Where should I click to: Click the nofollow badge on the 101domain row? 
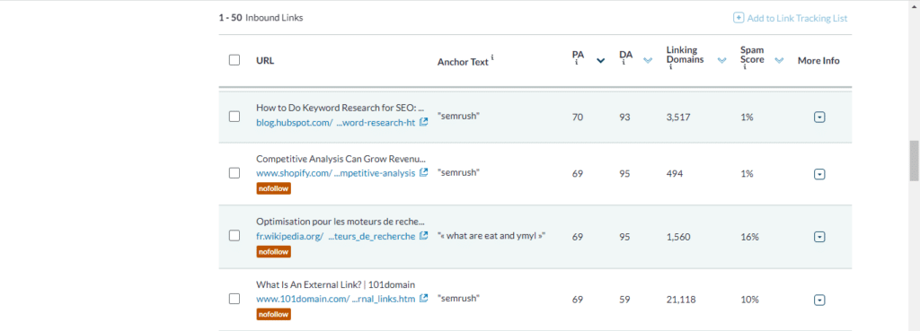[273, 314]
